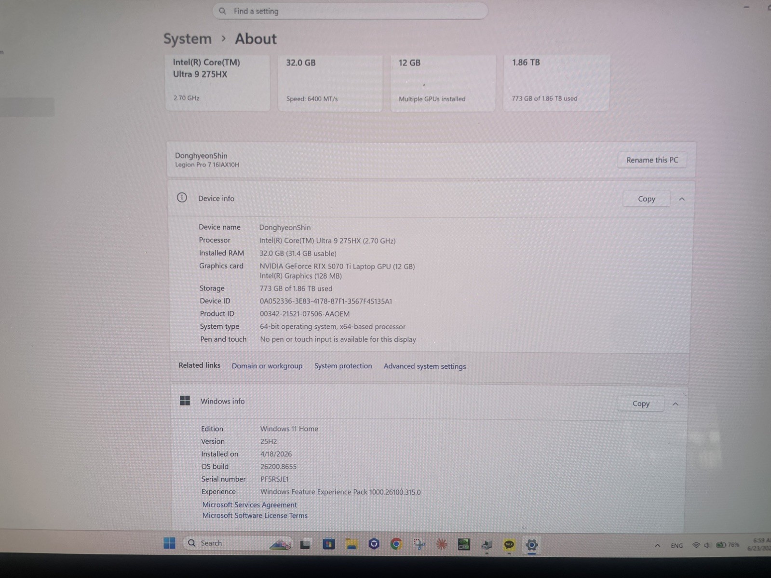Click the Windows logo beside Windows info
Image resolution: width=771 pixels, height=578 pixels.
[x=185, y=401]
